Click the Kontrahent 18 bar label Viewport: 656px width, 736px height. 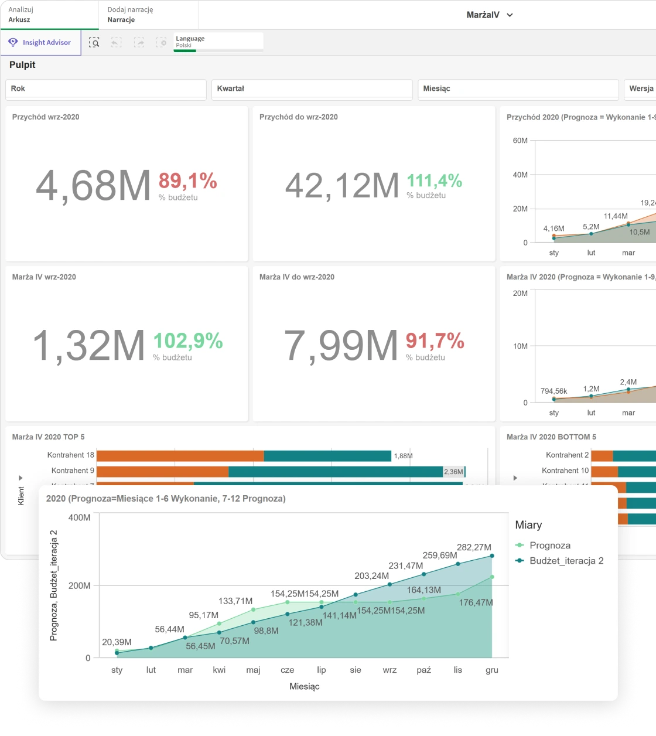click(x=70, y=455)
